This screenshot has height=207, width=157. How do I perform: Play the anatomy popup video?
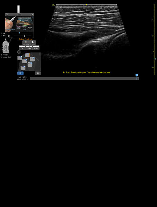(9, 36)
